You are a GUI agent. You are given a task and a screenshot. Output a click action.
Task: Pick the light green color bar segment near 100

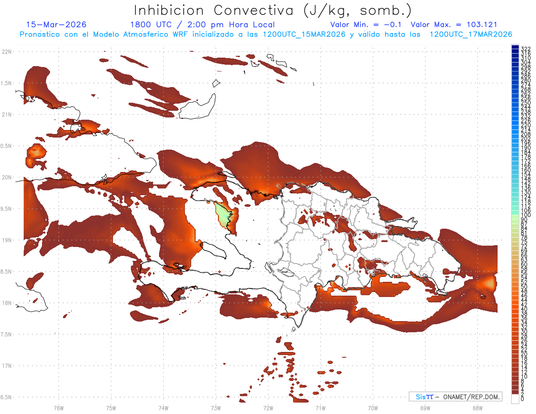click(515, 217)
